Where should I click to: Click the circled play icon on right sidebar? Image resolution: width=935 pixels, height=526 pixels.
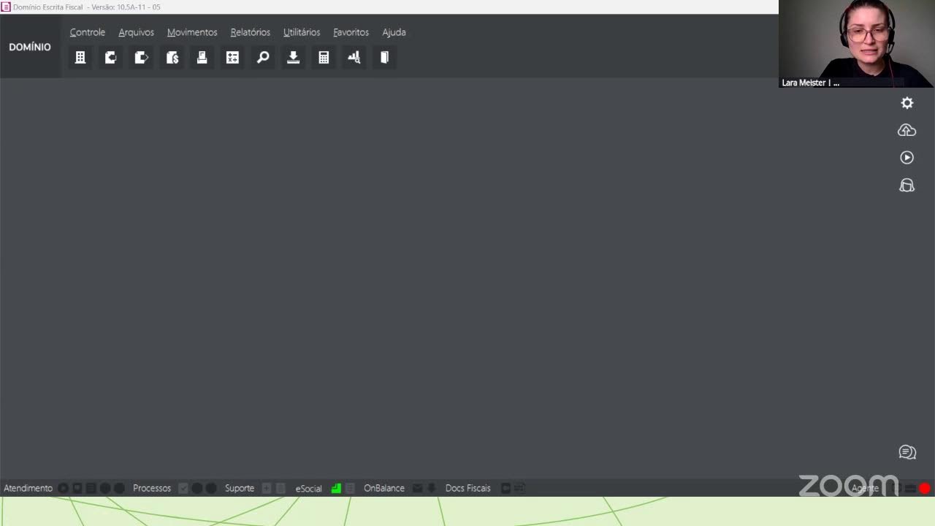[x=907, y=157]
